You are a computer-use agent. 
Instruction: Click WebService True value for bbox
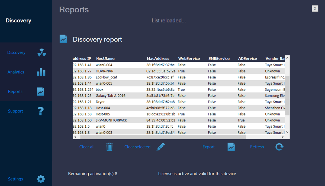tap(181, 89)
